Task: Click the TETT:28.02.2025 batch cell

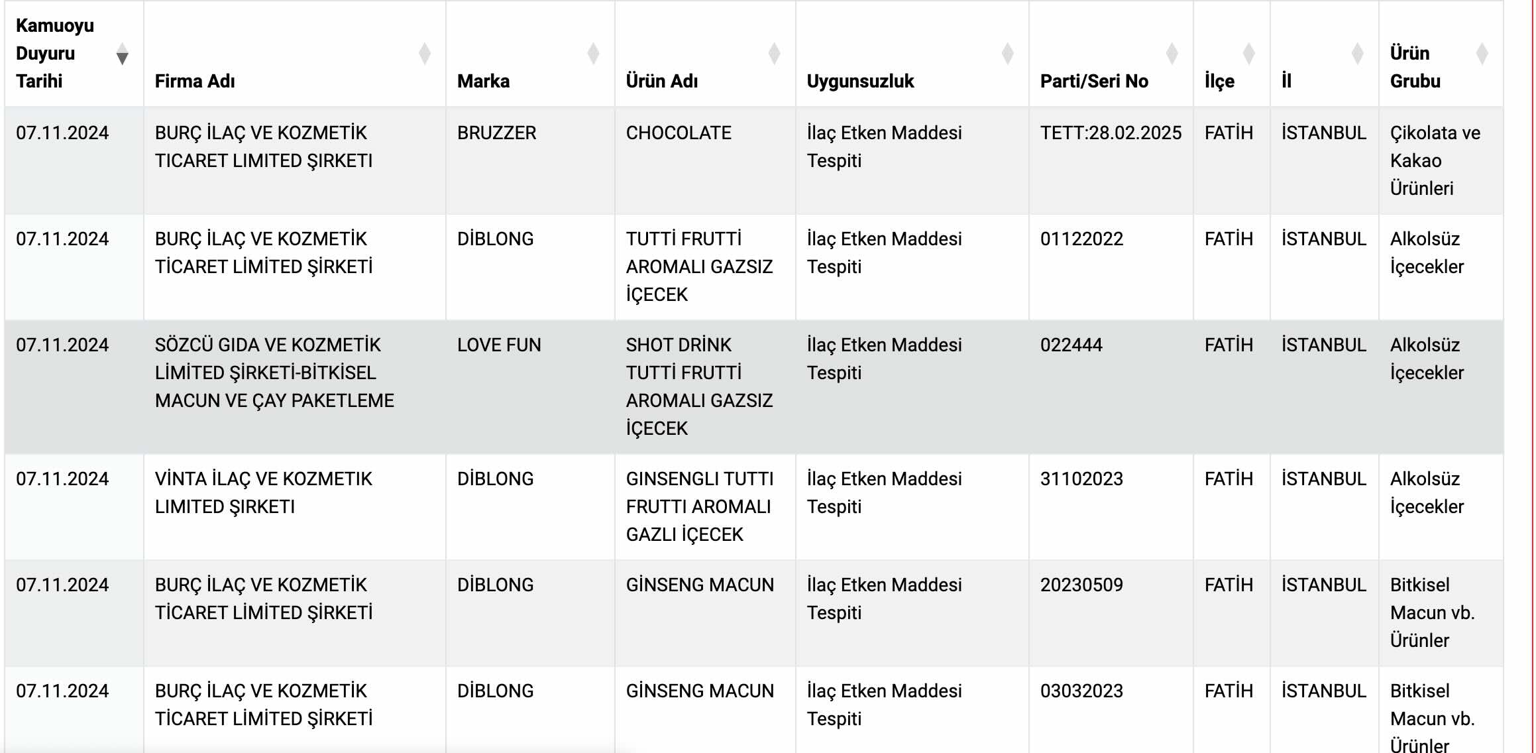Action: 1111,160
